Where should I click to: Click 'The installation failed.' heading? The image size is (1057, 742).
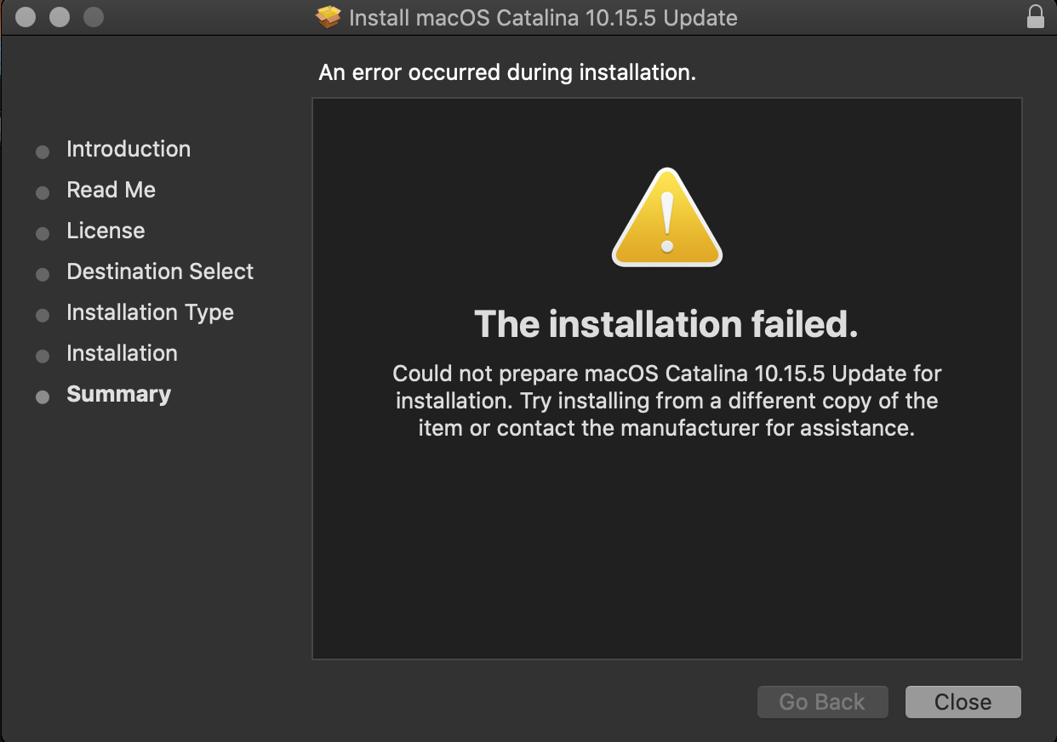[x=666, y=324]
